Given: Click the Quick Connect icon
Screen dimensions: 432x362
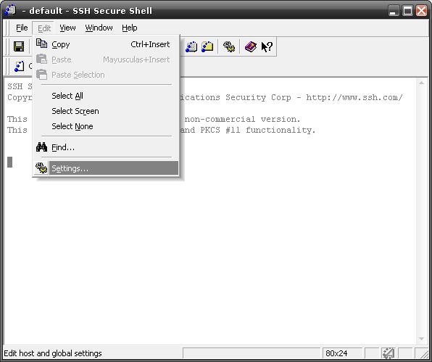Looking at the screenshot, I should pos(19,67).
